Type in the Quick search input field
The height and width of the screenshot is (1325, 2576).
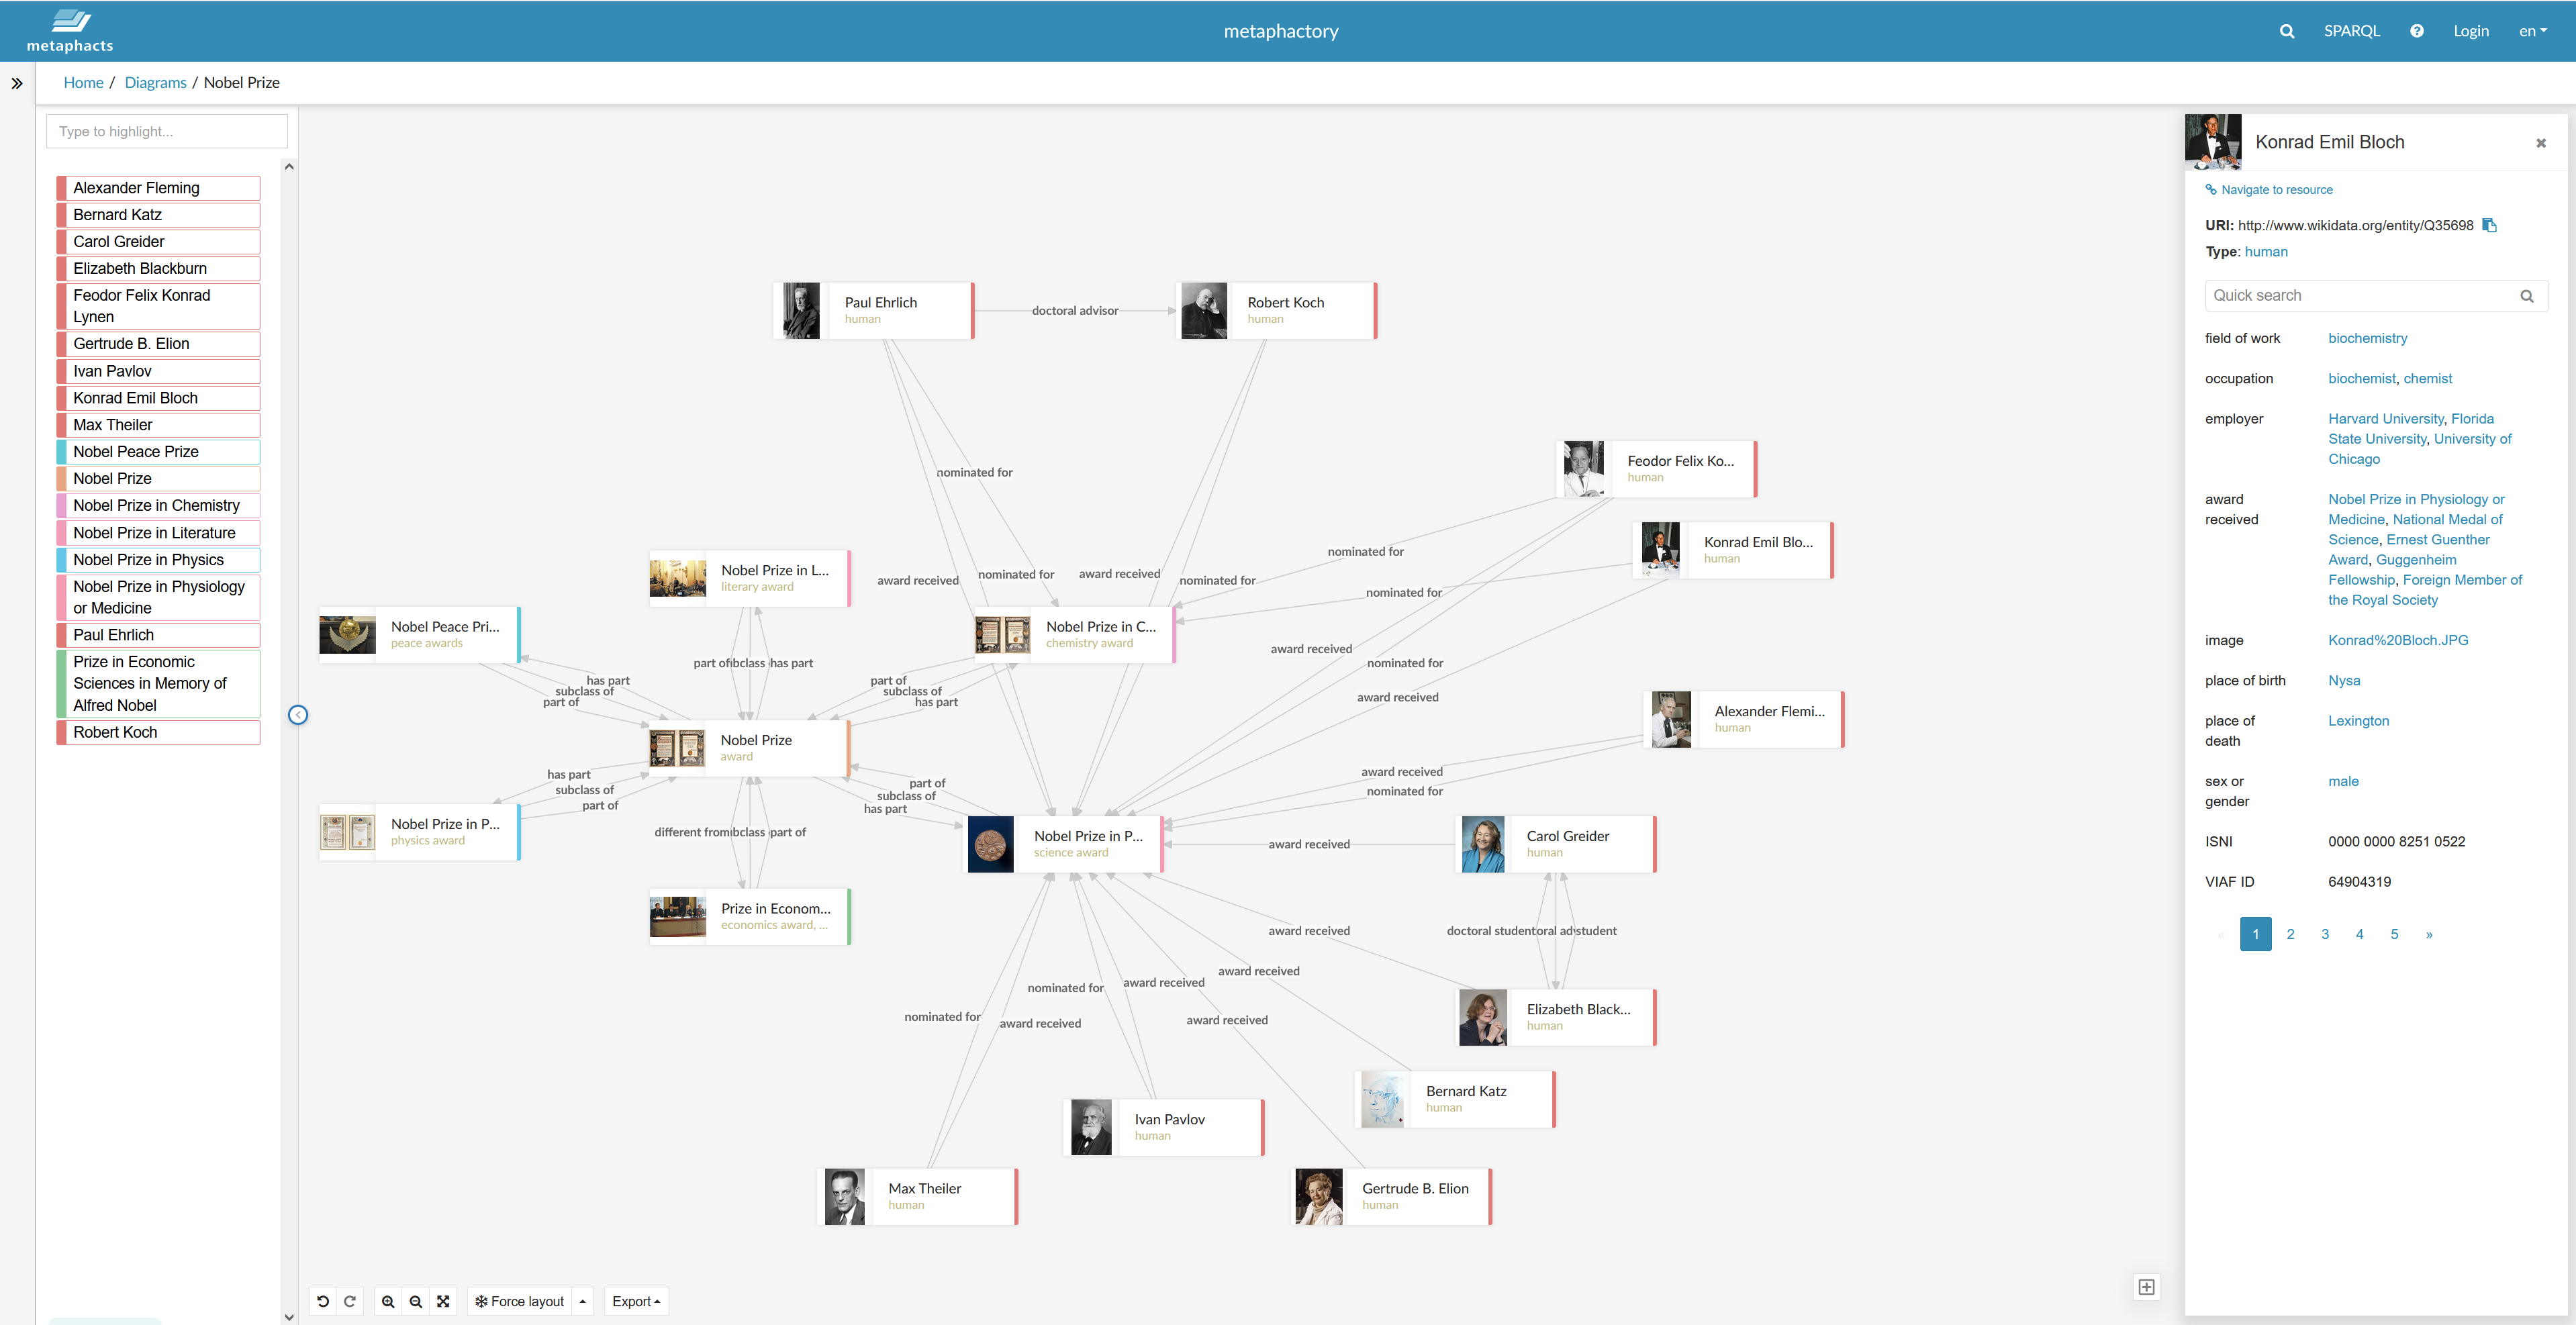coord(2361,294)
